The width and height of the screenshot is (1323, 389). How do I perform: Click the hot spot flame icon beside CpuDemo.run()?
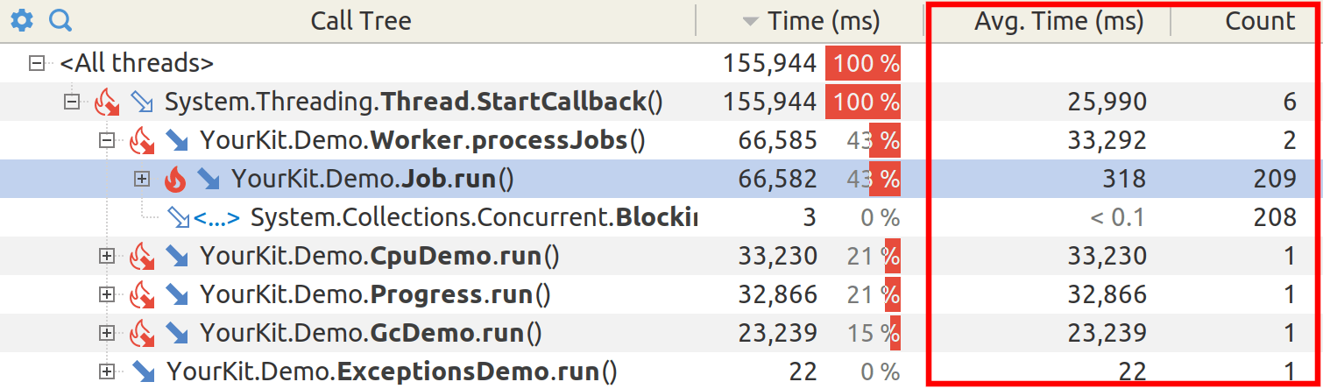coord(141,256)
